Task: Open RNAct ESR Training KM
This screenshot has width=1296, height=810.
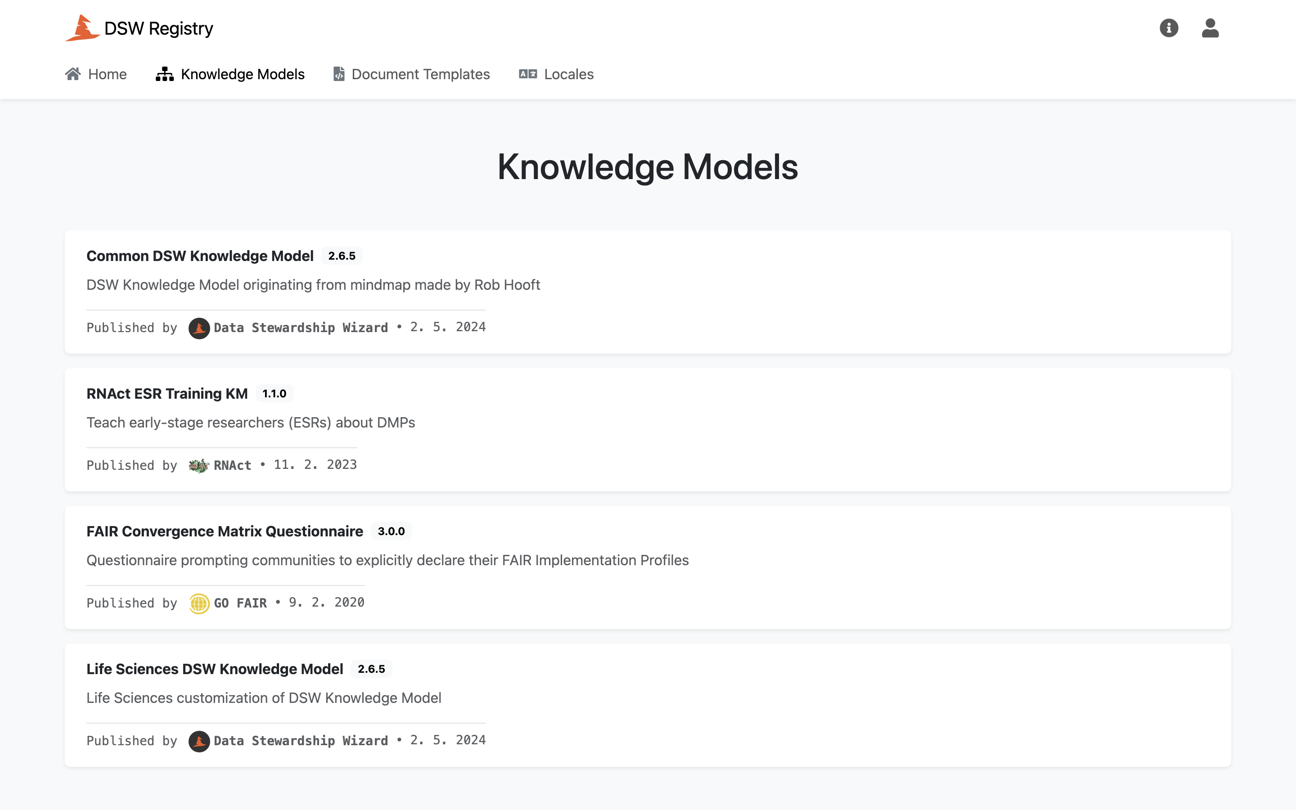Action: 167,394
